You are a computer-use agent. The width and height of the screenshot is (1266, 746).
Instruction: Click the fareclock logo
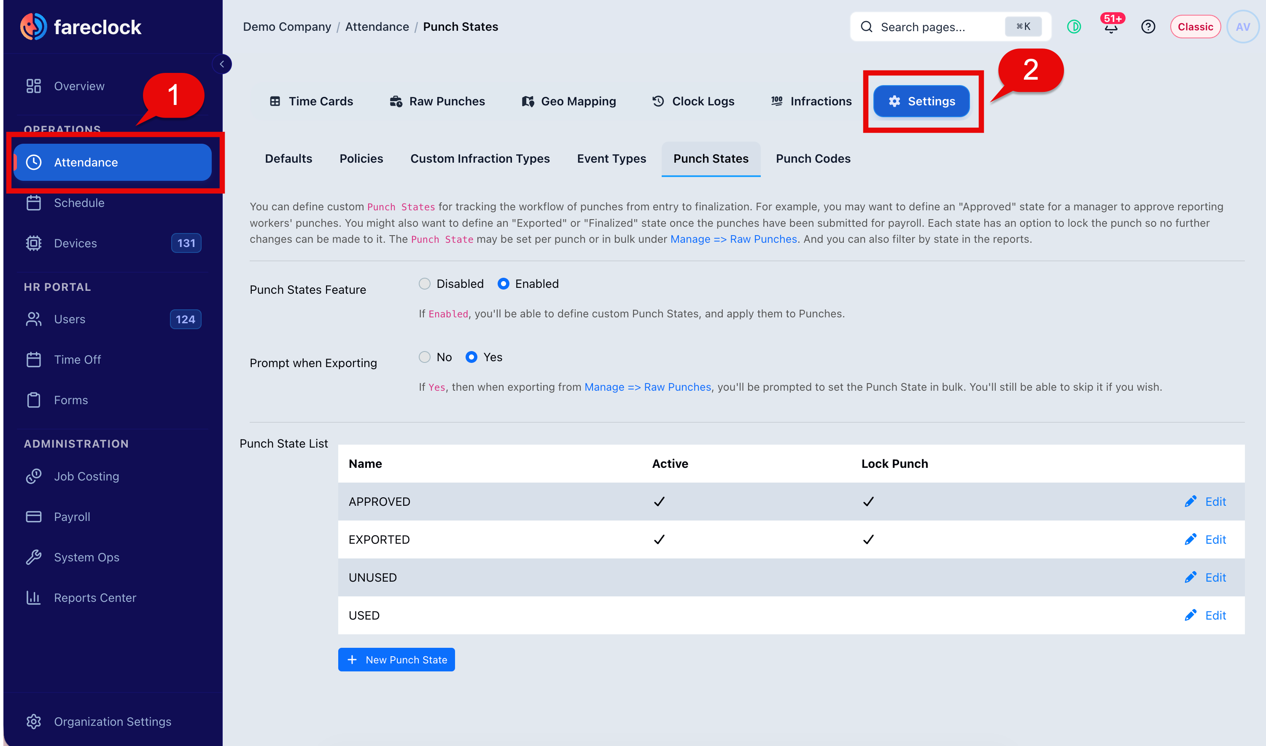coord(81,27)
